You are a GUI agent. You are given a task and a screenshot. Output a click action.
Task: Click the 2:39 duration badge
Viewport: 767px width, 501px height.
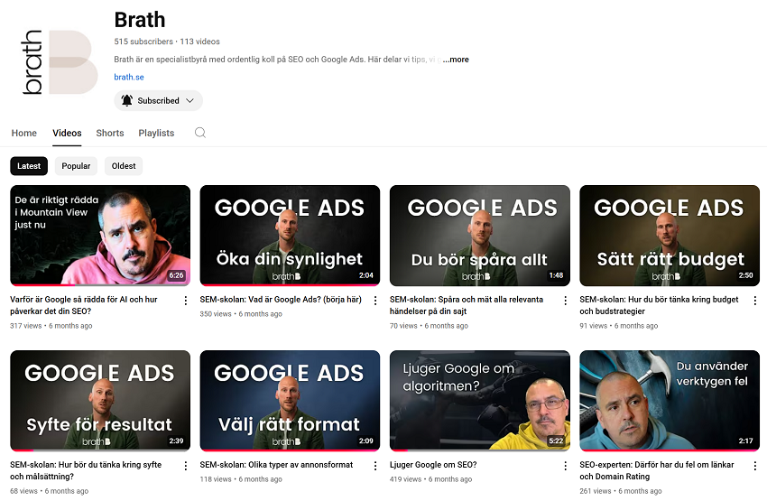tap(176, 441)
